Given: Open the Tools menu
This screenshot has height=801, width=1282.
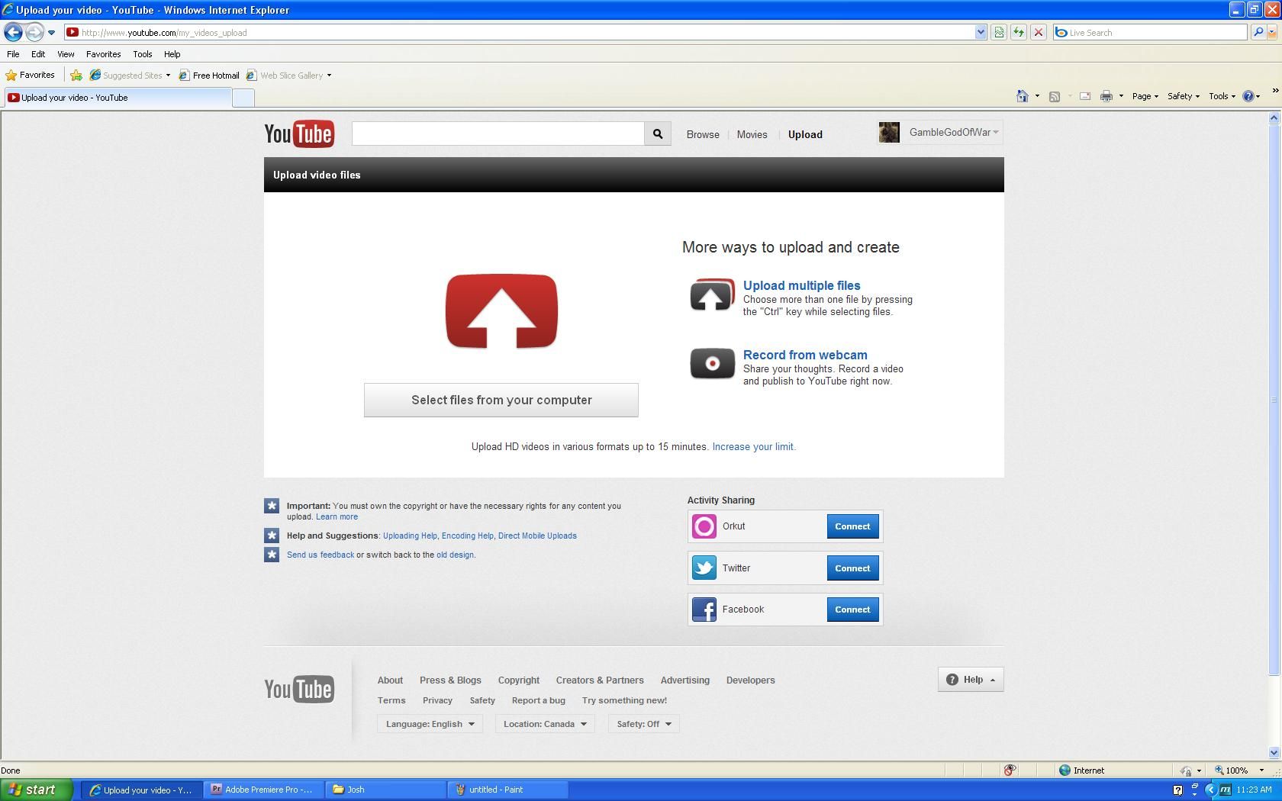Looking at the screenshot, I should pyautogui.click(x=142, y=54).
